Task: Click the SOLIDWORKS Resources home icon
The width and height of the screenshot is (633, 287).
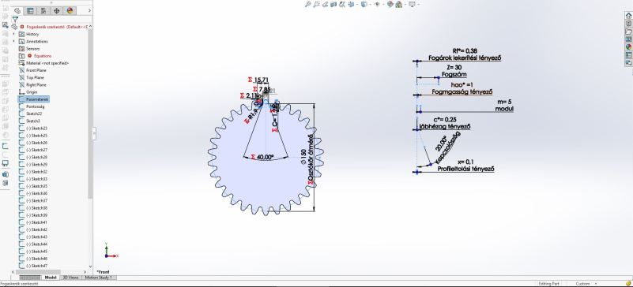Action: (x=628, y=16)
